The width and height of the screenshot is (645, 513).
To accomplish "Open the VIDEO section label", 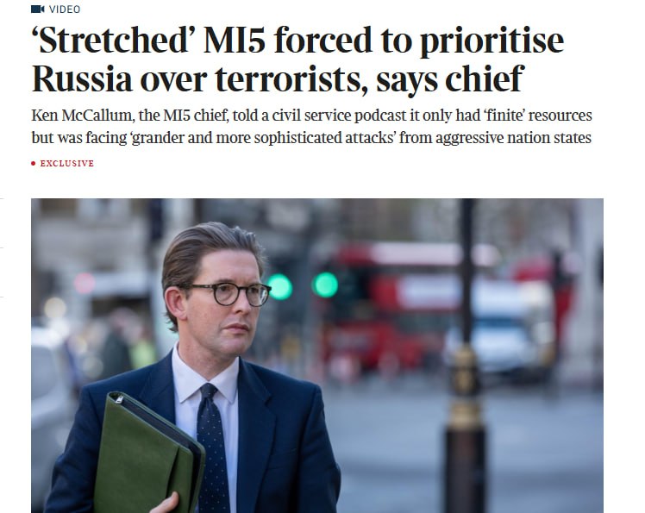I will click(65, 9).
